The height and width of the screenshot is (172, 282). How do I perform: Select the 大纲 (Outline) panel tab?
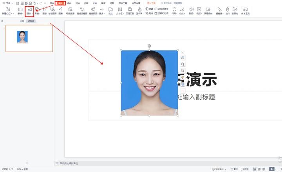coord(22,21)
